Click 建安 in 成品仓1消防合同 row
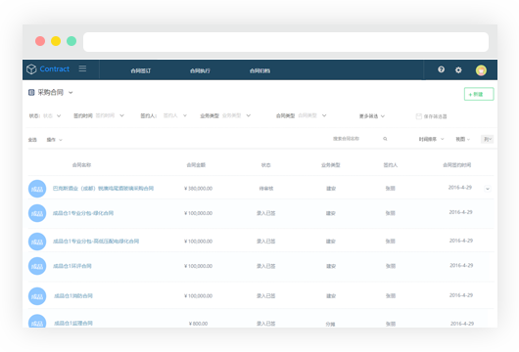519x352 pixels. [x=331, y=296]
